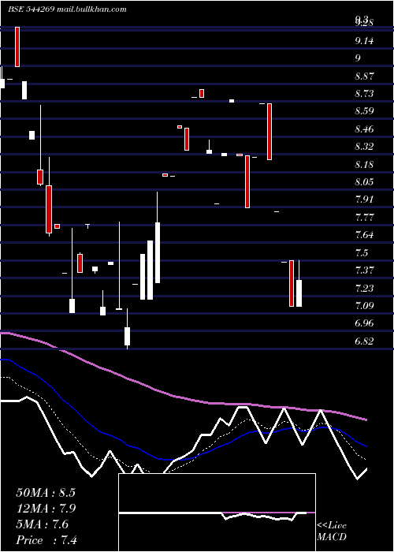Click the 8.59 price axis label
This screenshot has width=394, height=552.
point(364,111)
